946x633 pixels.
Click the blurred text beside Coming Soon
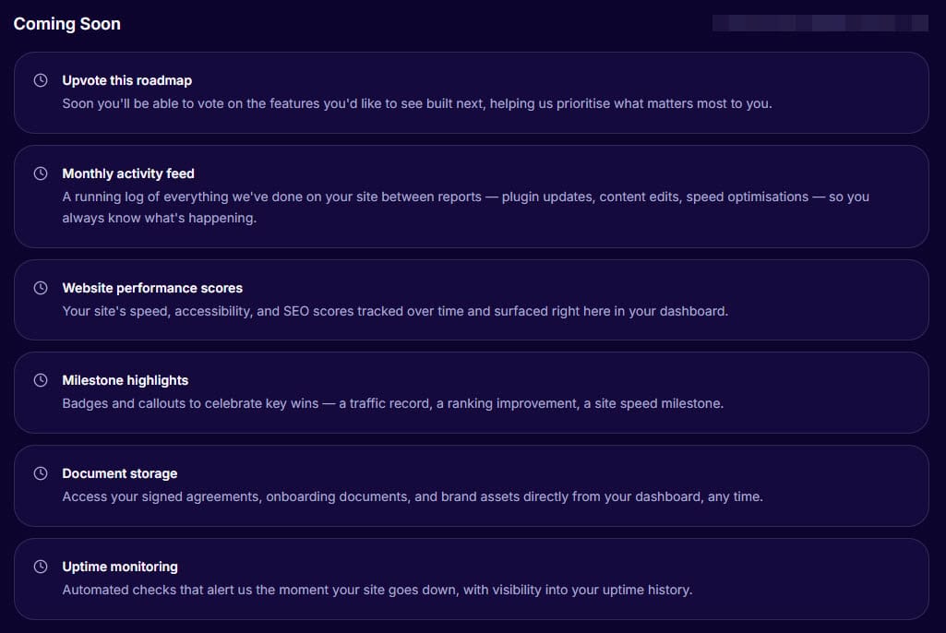pyautogui.click(x=820, y=23)
